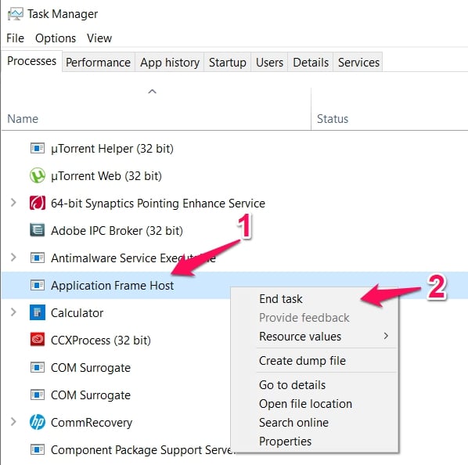The height and width of the screenshot is (465, 468).
Task: Click the sort arrow above Name column
Action: [153, 92]
